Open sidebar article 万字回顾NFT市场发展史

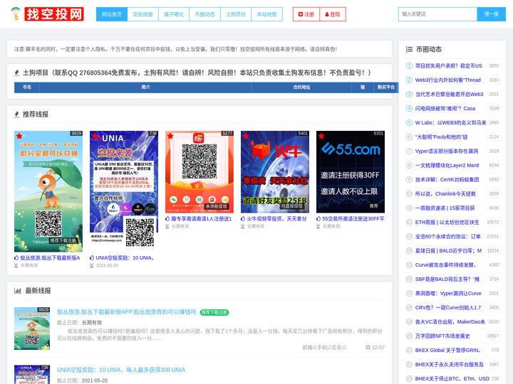pos(442,336)
